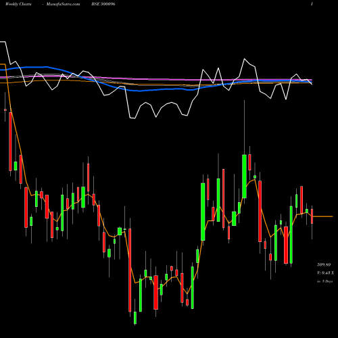338x338 pixels.
Task: Select the 'BSE 506096' ticker text
Action: click(x=103, y=4)
